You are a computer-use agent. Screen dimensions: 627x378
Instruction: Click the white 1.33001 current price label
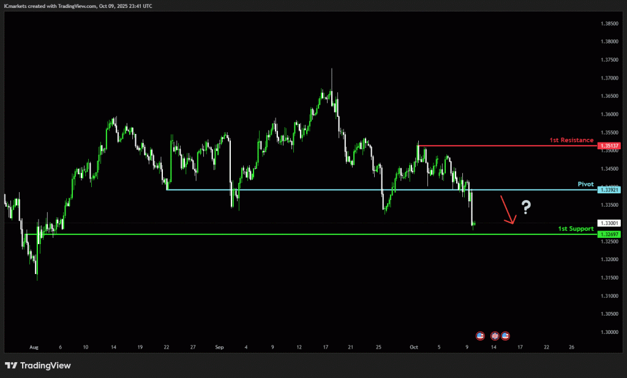click(x=610, y=224)
